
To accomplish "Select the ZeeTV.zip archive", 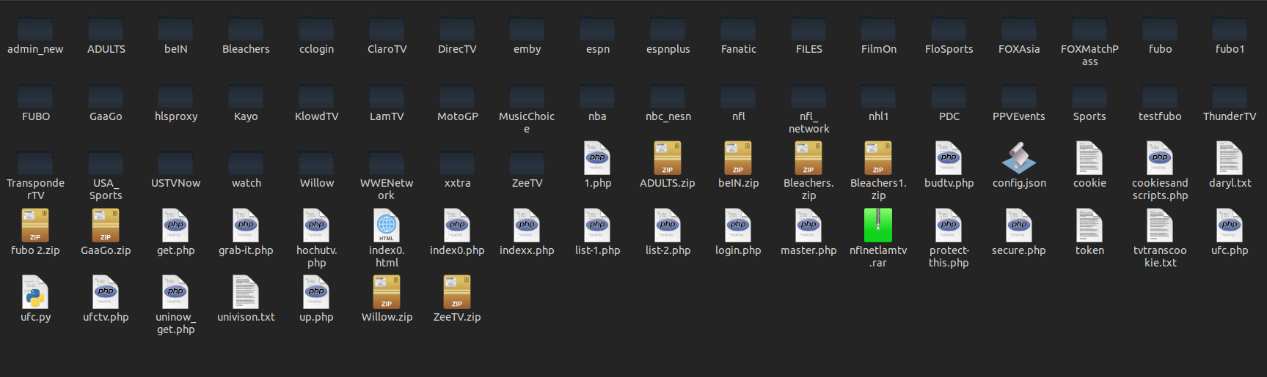I will pyautogui.click(x=457, y=292).
